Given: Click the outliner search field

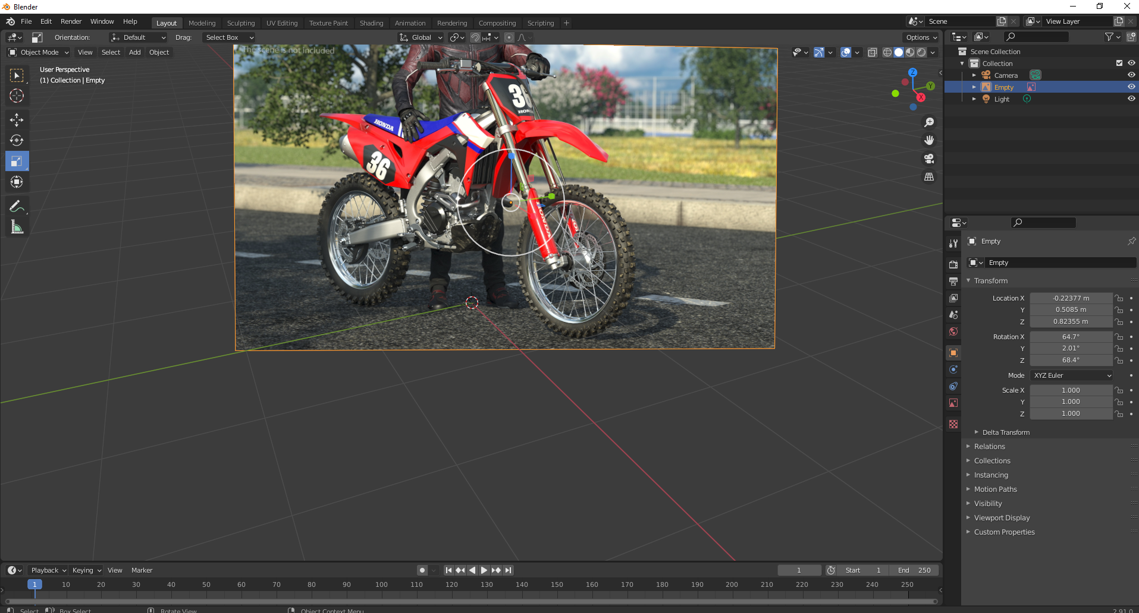Looking at the screenshot, I should 1036,37.
